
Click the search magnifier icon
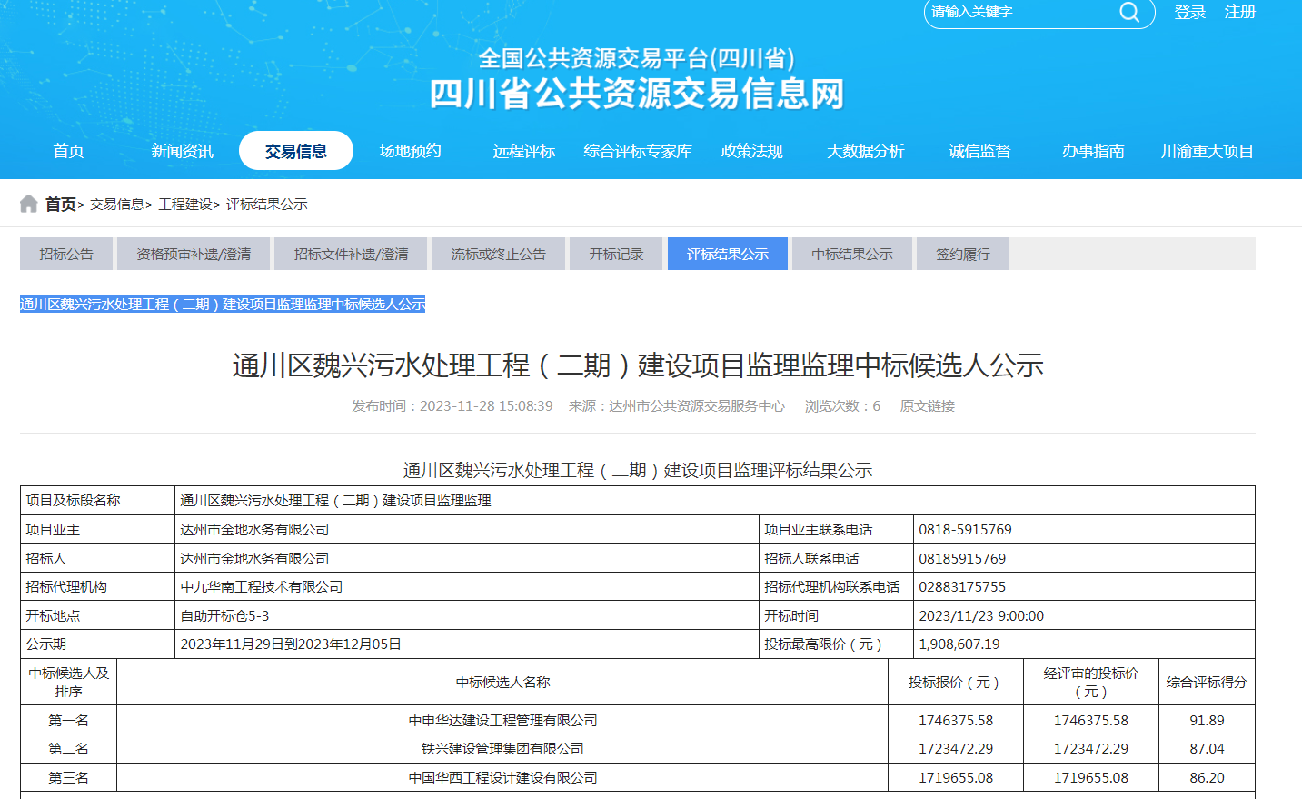1129,14
